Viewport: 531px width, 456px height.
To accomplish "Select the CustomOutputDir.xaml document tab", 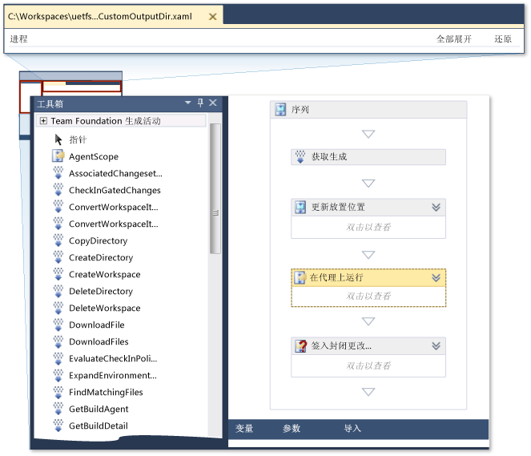I will 114,17.
